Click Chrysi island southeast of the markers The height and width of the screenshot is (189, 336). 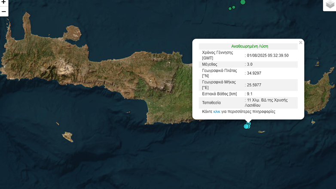[x=261, y=132]
